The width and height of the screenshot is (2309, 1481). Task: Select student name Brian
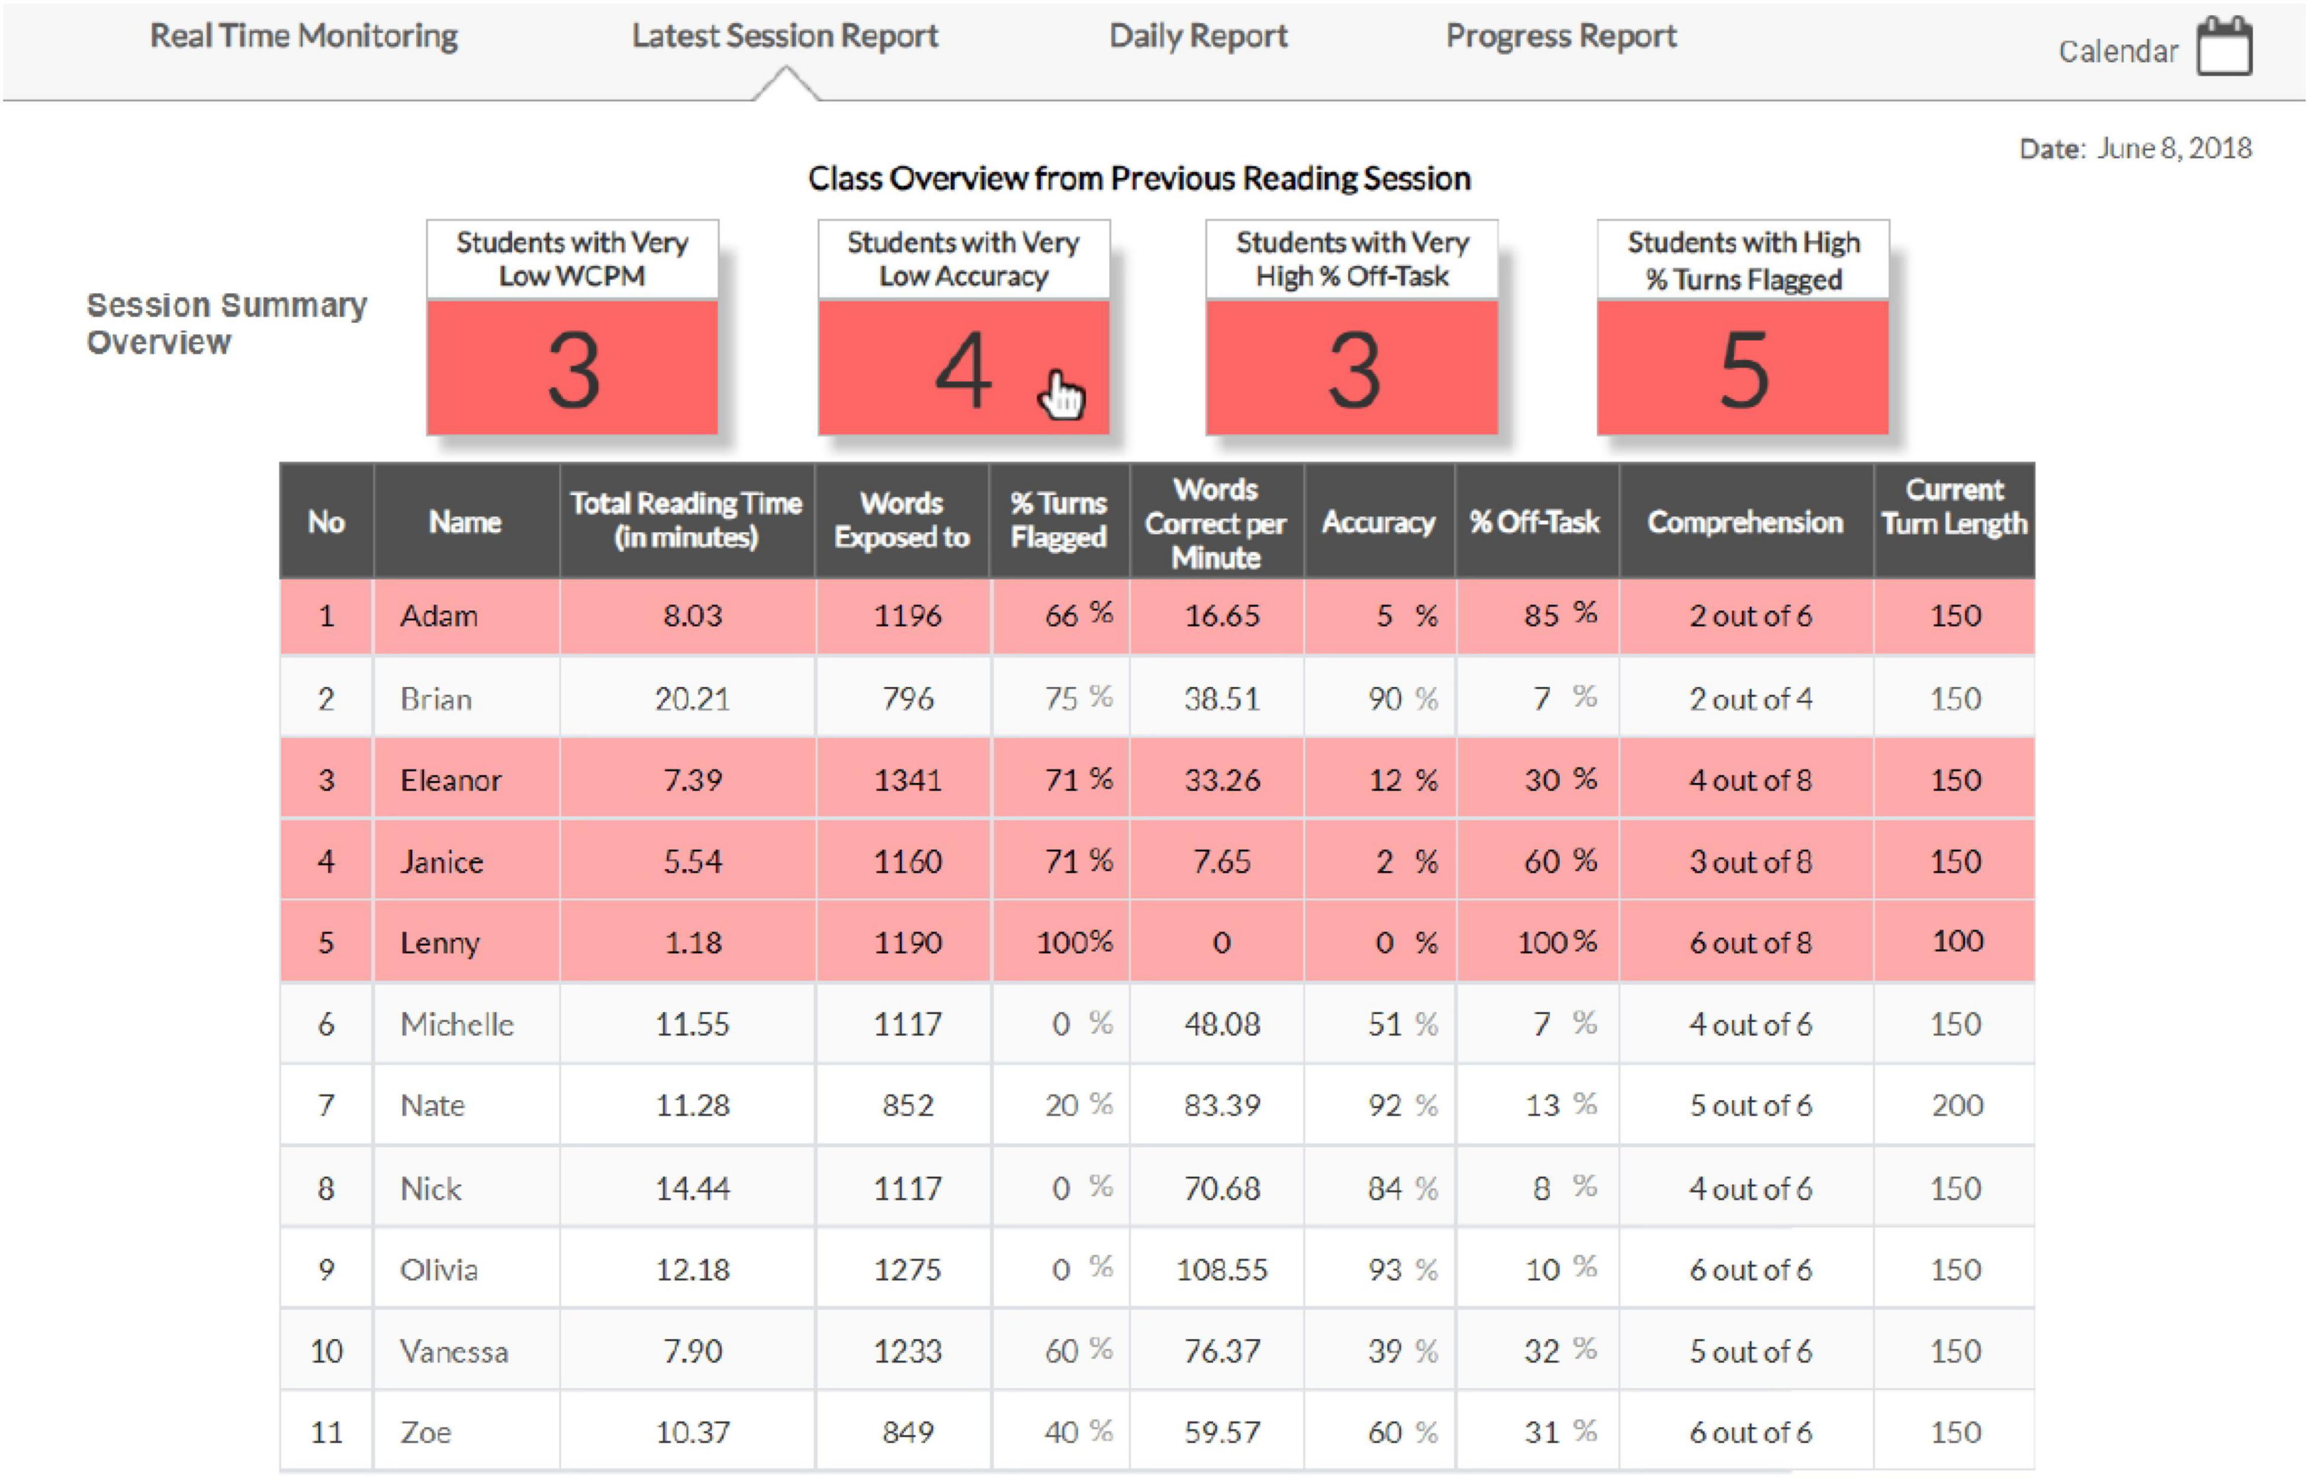(436, 698)
